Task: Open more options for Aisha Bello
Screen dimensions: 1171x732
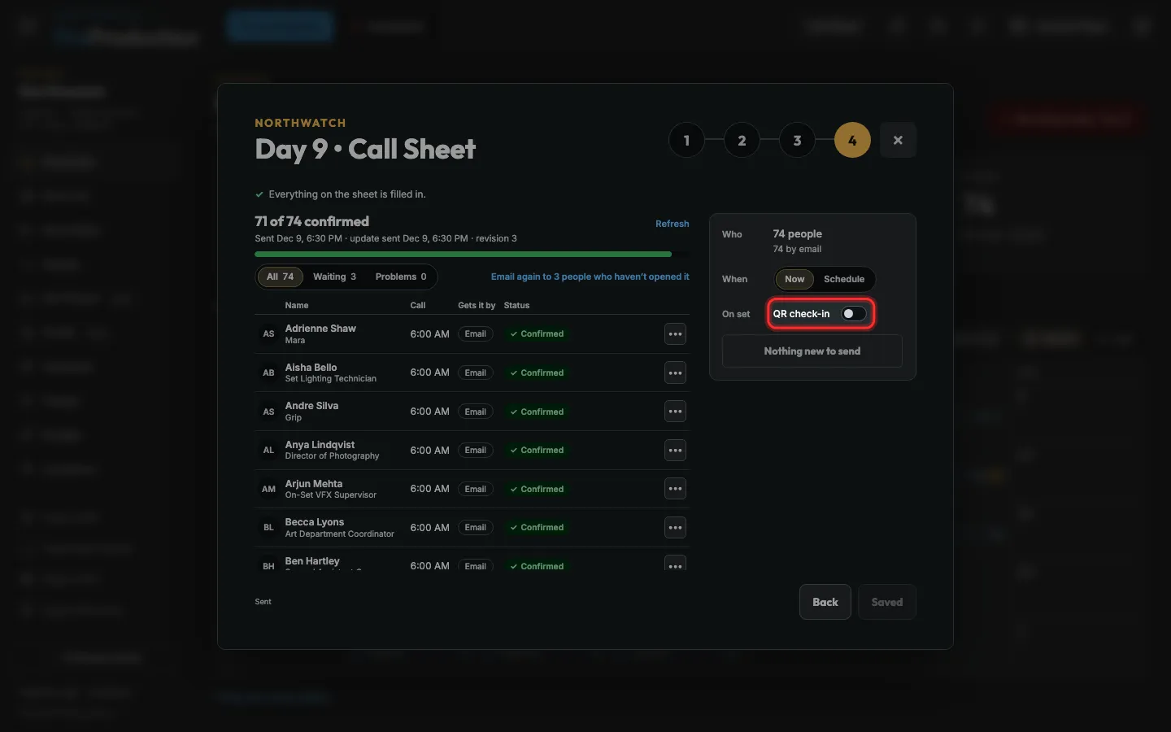Action: tap(675, 373)
